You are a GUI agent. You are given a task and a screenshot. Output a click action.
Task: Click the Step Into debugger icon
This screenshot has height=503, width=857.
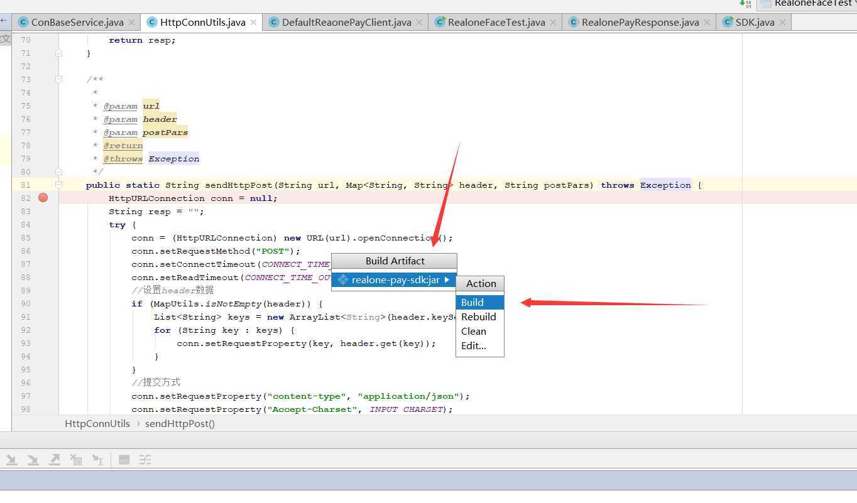click(x=11, y=460)
